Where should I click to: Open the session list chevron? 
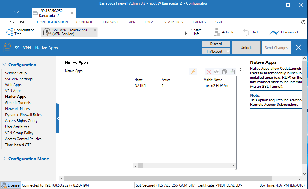pos(16,13)
